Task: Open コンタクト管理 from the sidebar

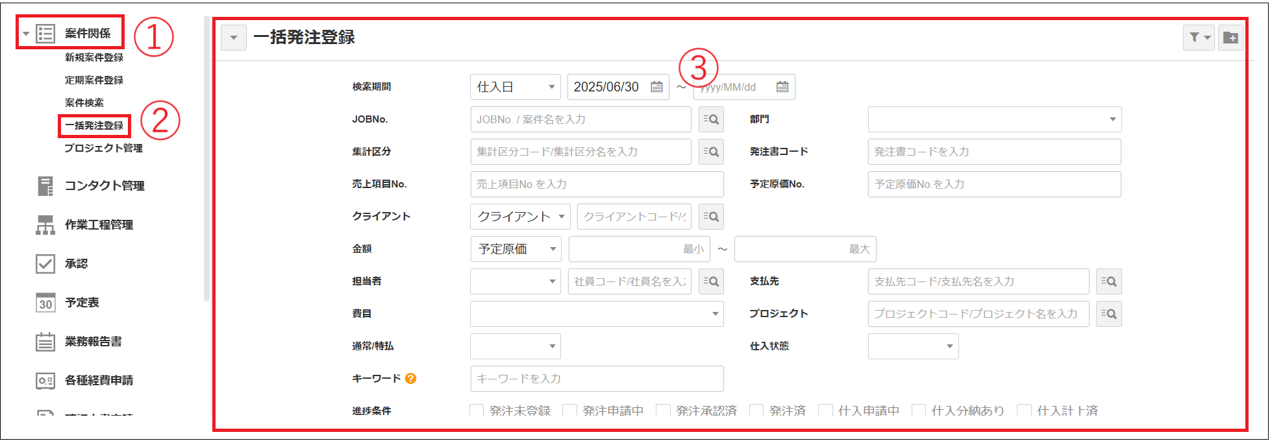Action: pyautogui.click(x=104, y=186)
